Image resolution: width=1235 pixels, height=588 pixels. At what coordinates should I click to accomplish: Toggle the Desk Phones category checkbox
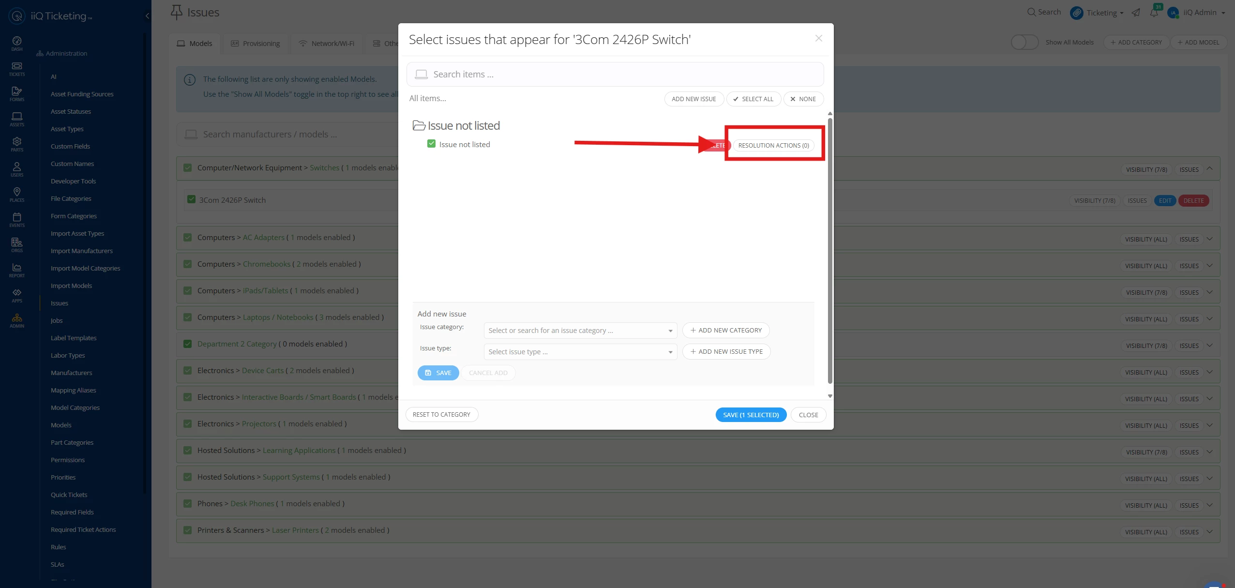[x=188, y=503]
